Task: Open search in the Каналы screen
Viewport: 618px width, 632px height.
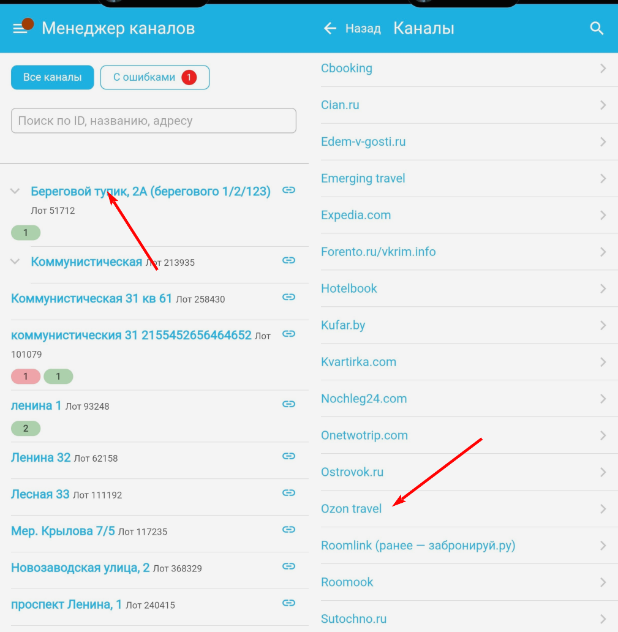Action: click(x=597, y=28)
